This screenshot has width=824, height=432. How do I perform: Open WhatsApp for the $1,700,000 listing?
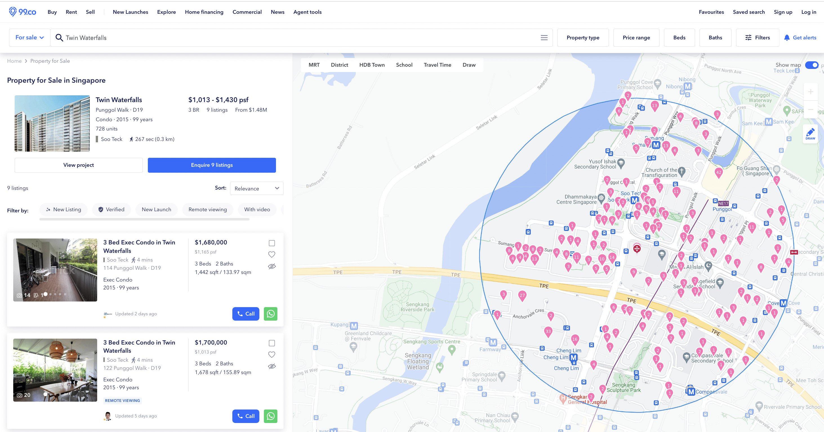(x=271, y=416)
